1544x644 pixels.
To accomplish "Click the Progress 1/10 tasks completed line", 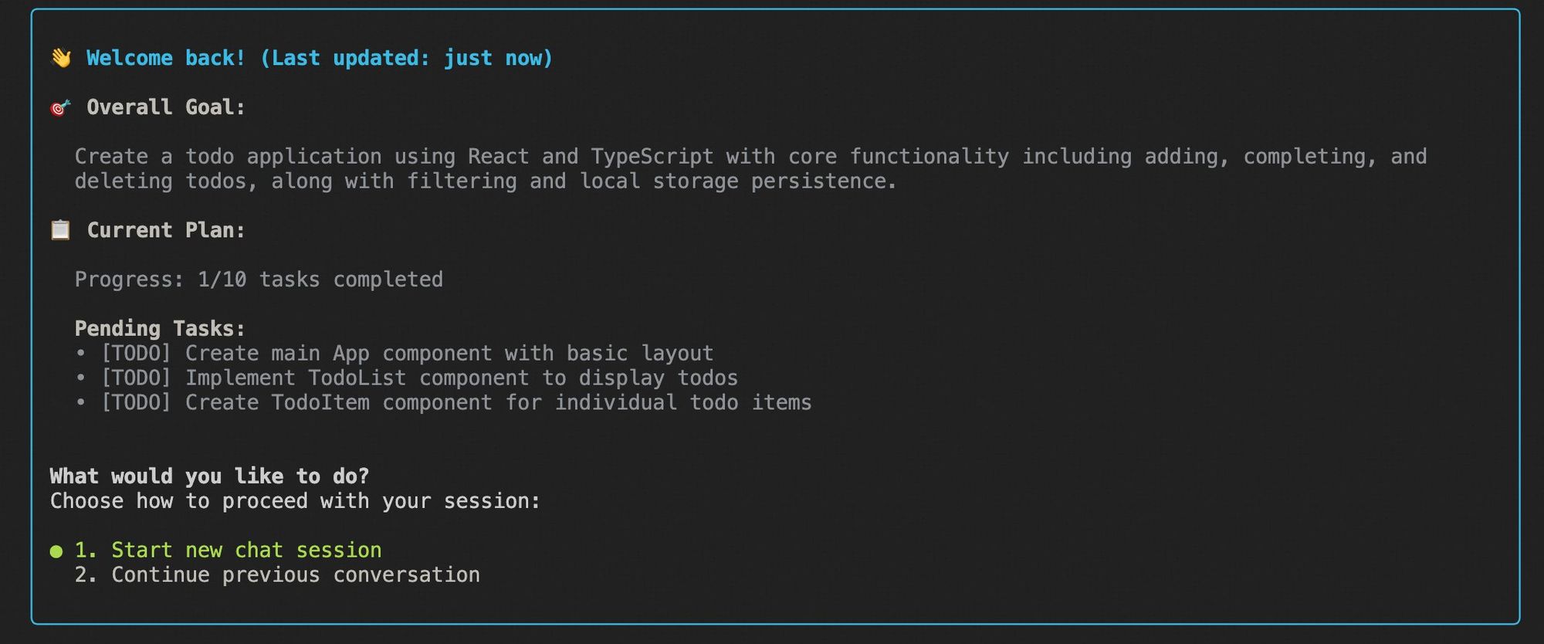I will point(259,279).
